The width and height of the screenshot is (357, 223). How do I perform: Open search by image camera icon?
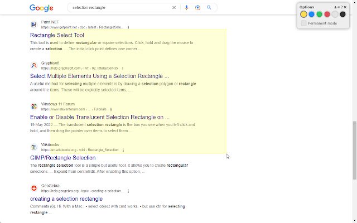[197, 7]
